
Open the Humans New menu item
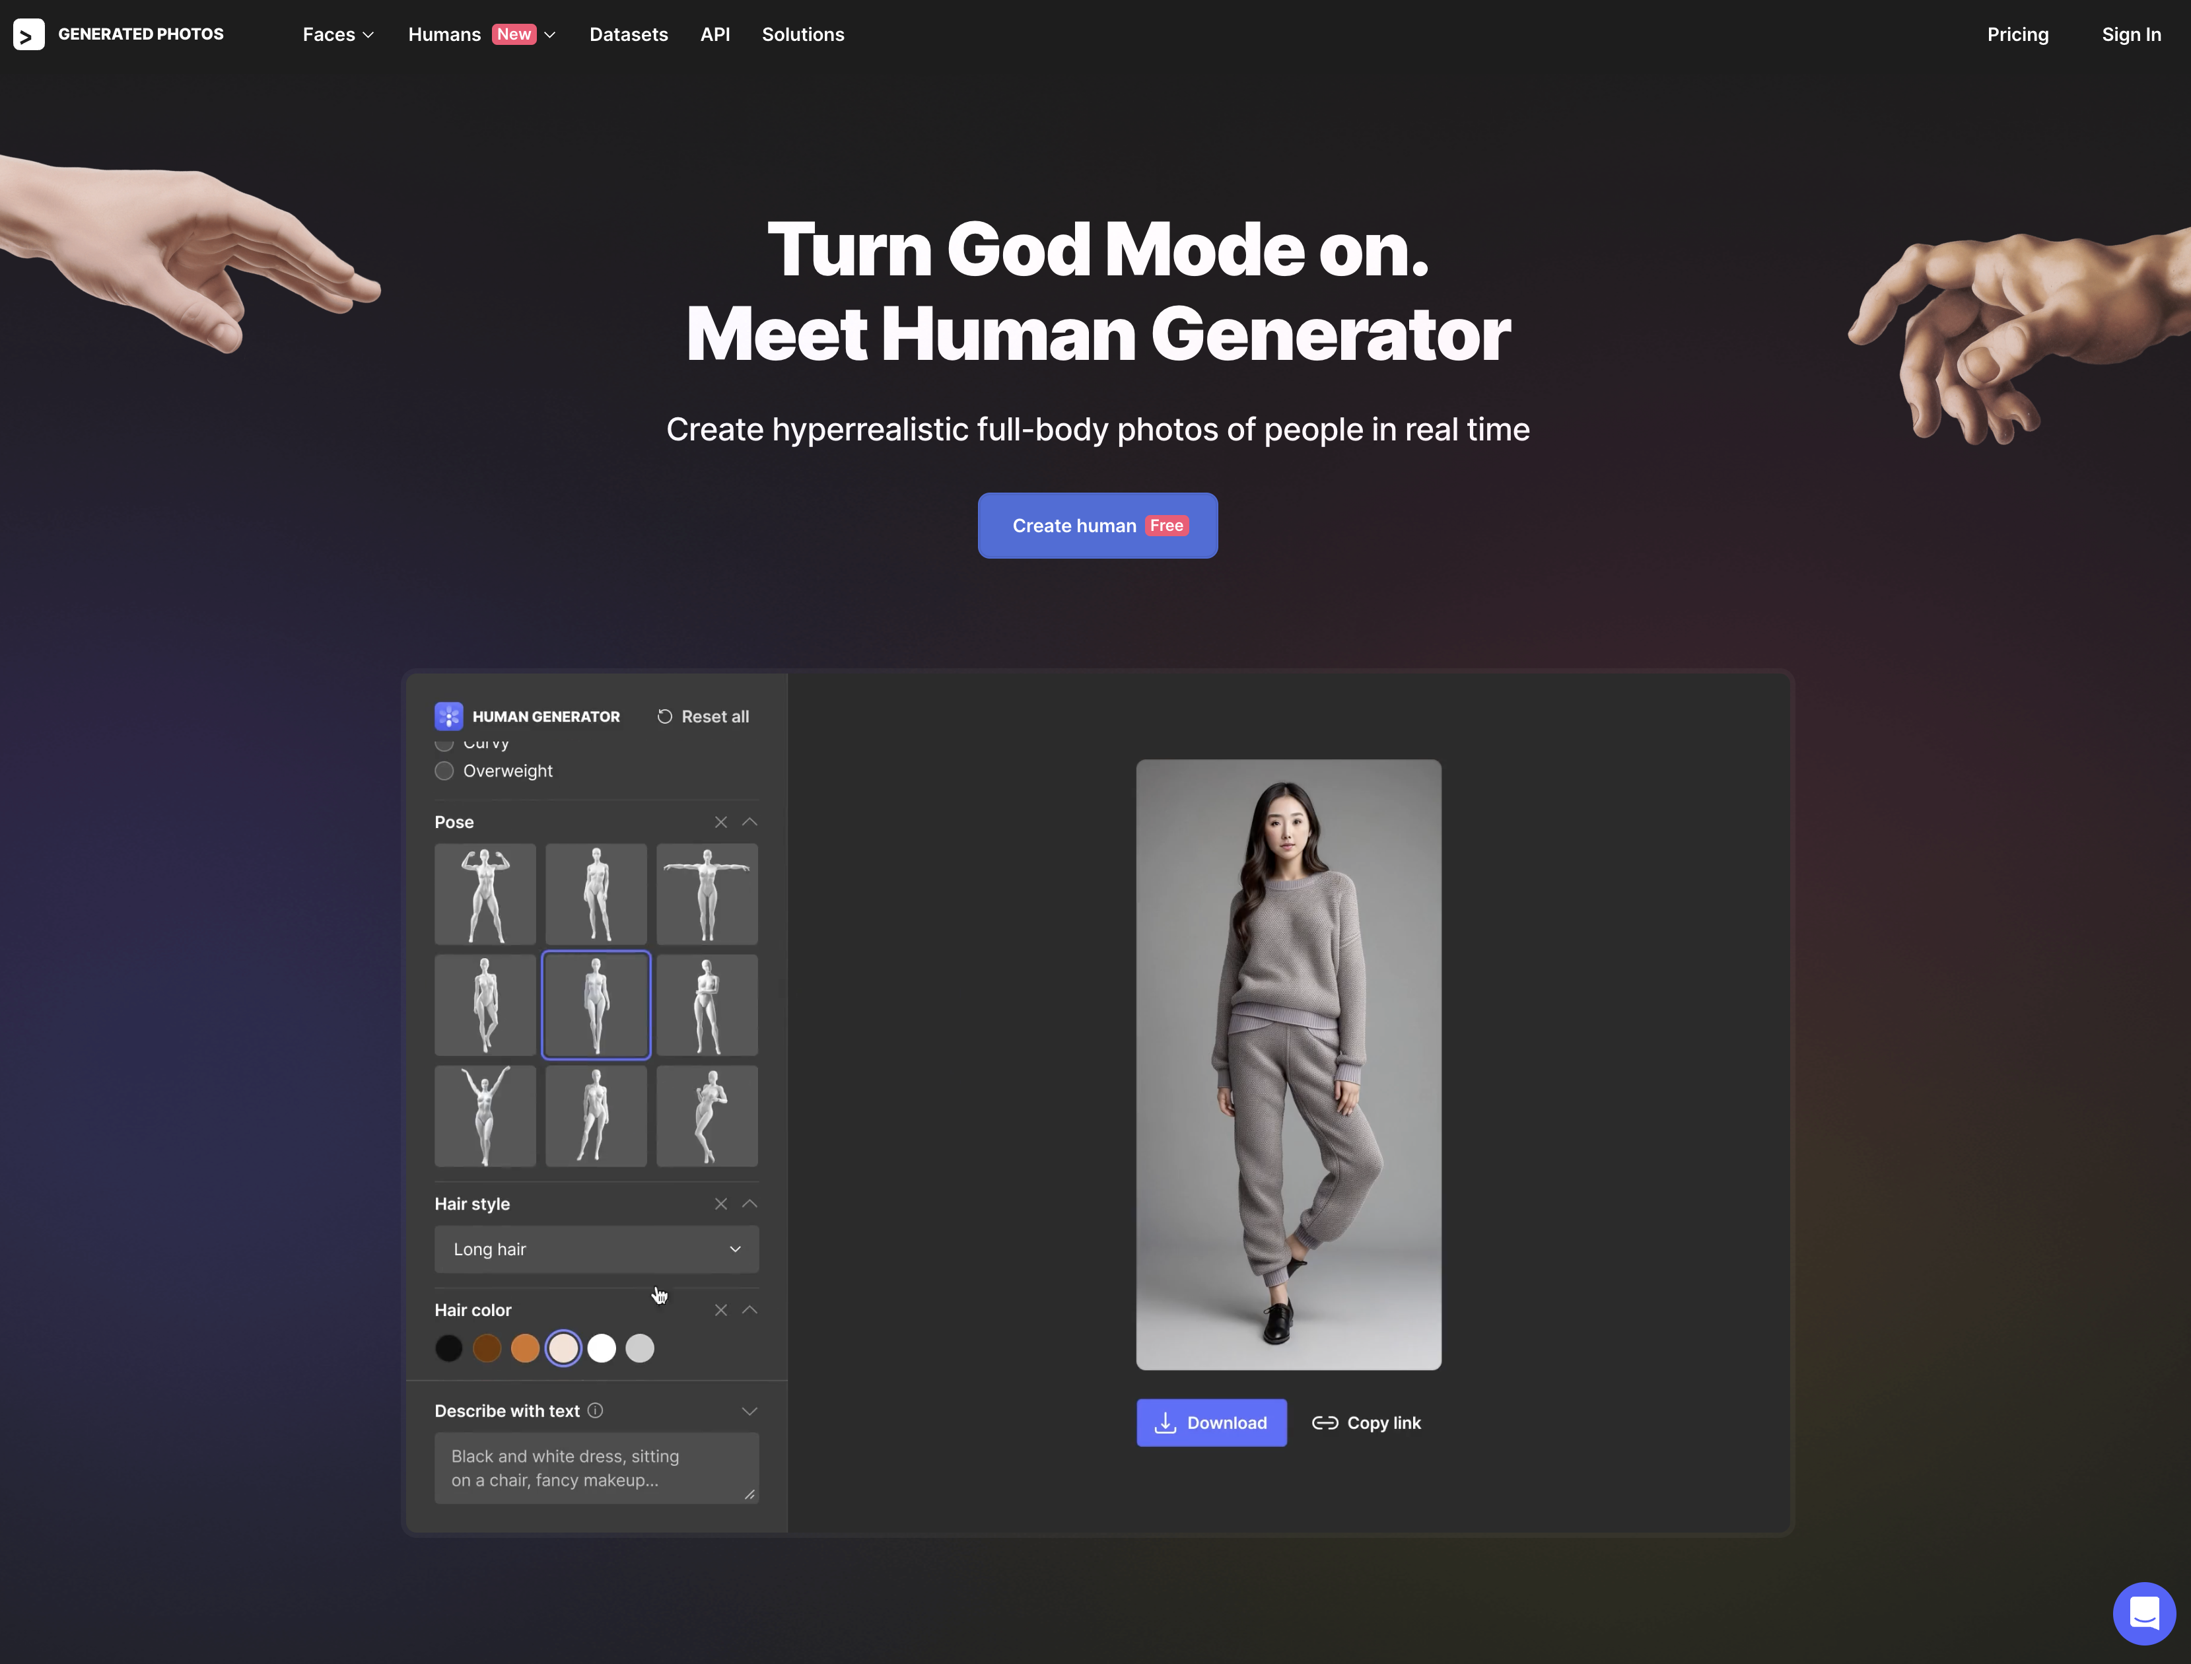click(x=482, y=33)
